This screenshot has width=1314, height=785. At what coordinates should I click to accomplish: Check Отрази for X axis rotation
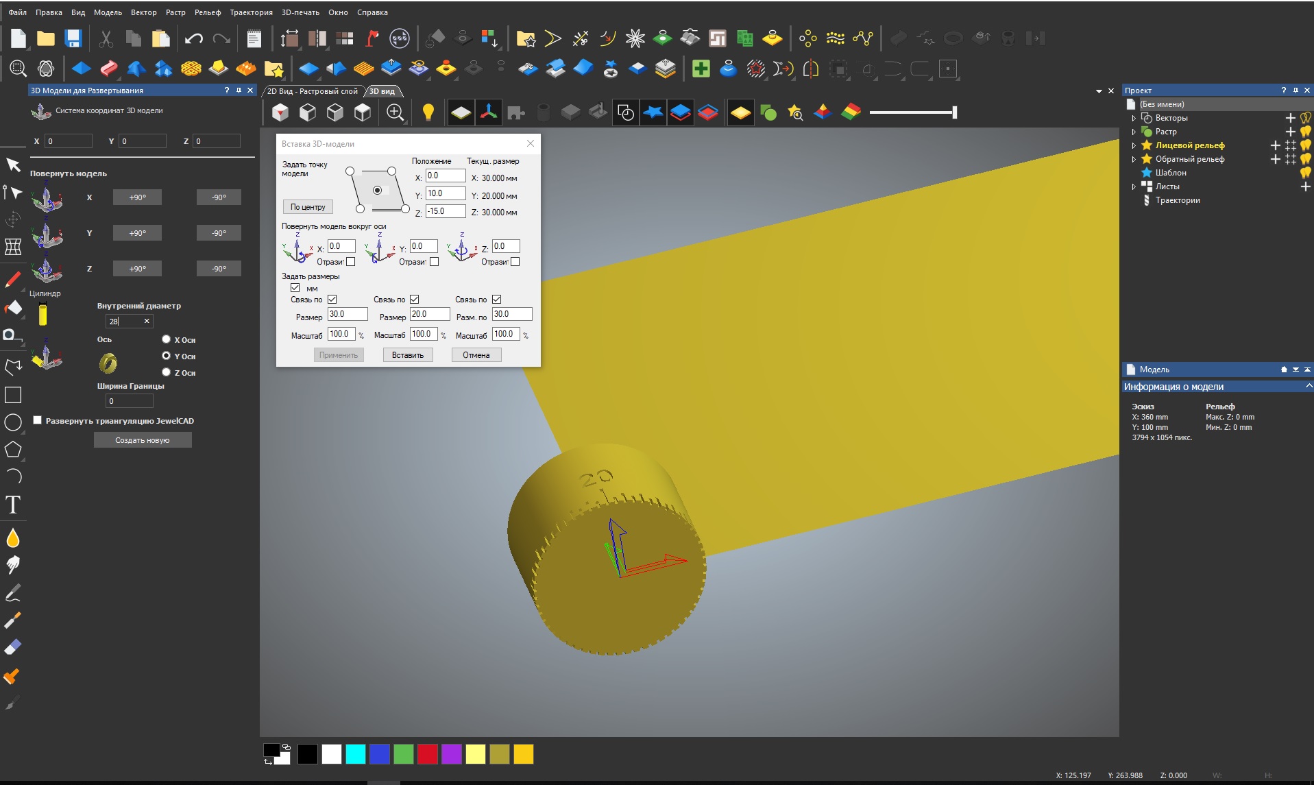coord(351,262)
